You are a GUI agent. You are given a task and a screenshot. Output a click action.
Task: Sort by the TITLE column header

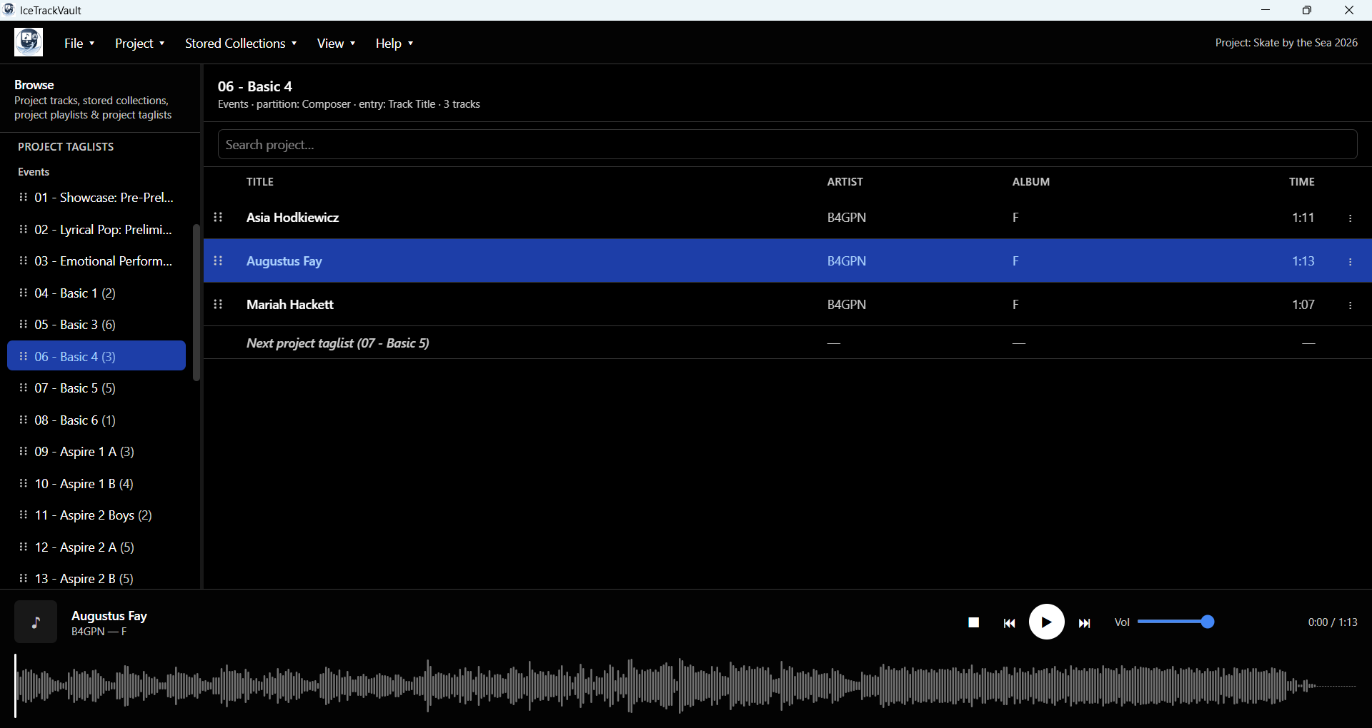pos(260,182)
